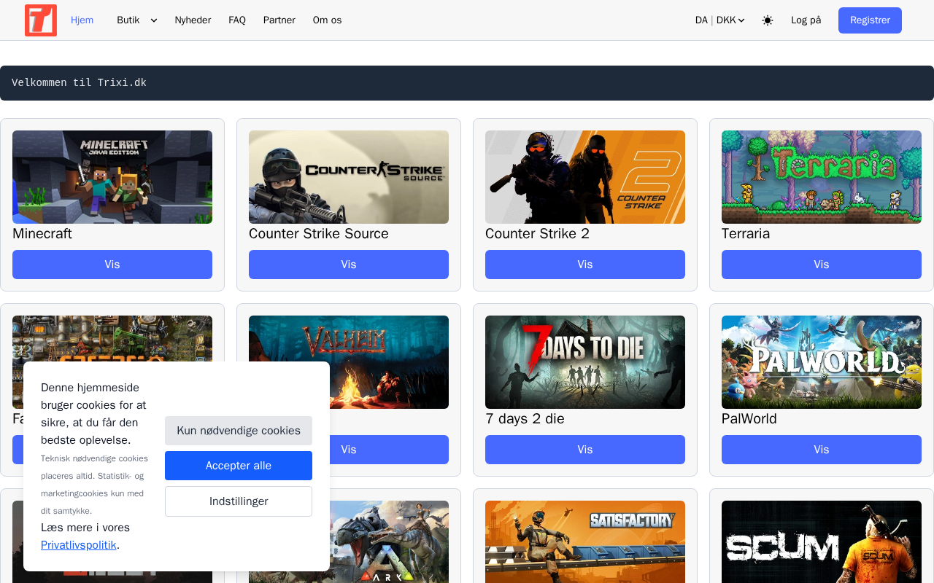Select the Minecraft Java Edition thumbnail
This screenshot has height=583, width=934.
click(x=112, y=177)
